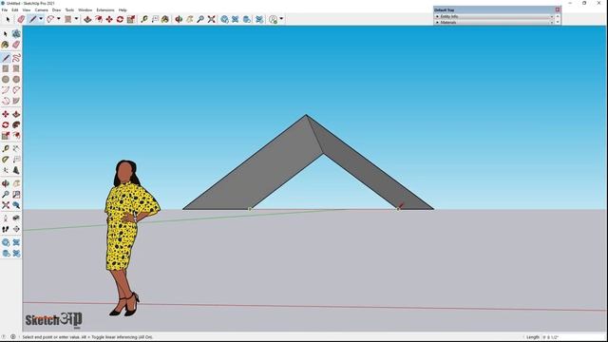This screenshot has height=342, width=608.
Task: Open the Camera menu
Action: [x=42, y=9]
